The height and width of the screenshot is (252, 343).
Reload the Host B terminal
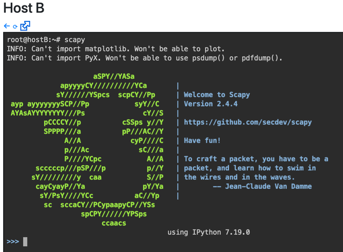tap(15, 27)
